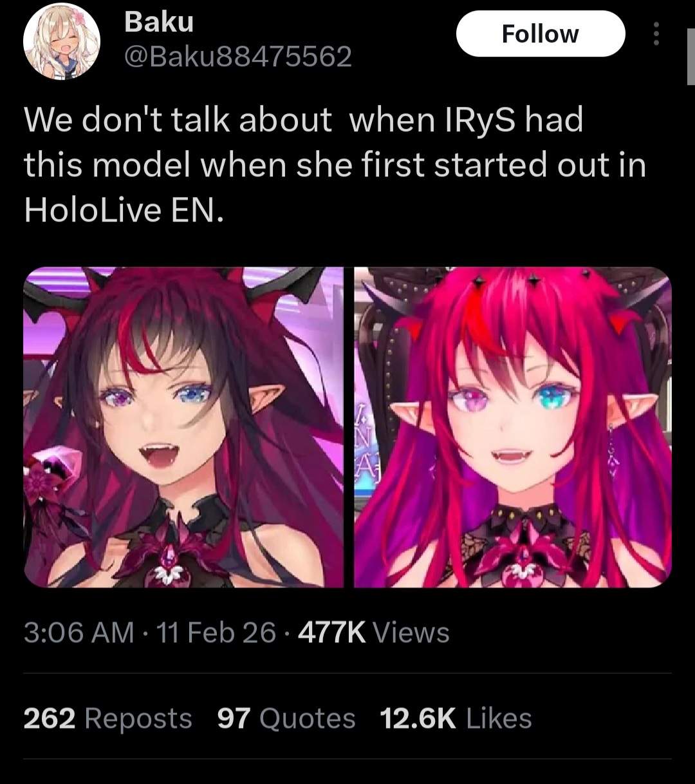695x784 pixels.
Task: Open the right bright pink-haired model image
Action: tap(513, 427)
